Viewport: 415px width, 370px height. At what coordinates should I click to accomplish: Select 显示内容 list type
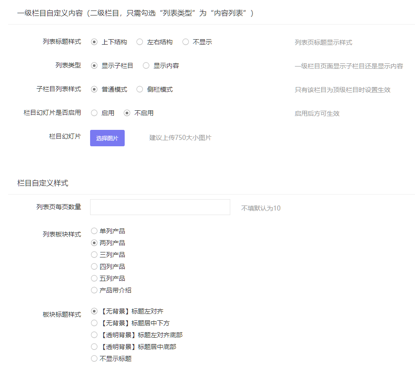point(146,66)
